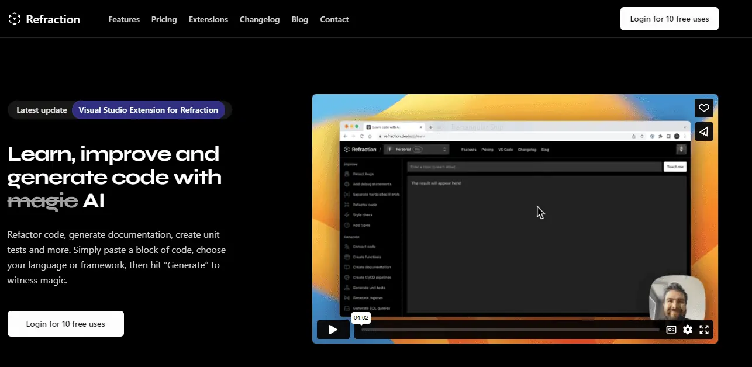Screen dimensions: 752x367
Task: Click the 'Style check' lightning icon in the video
Action: (347, 215)
